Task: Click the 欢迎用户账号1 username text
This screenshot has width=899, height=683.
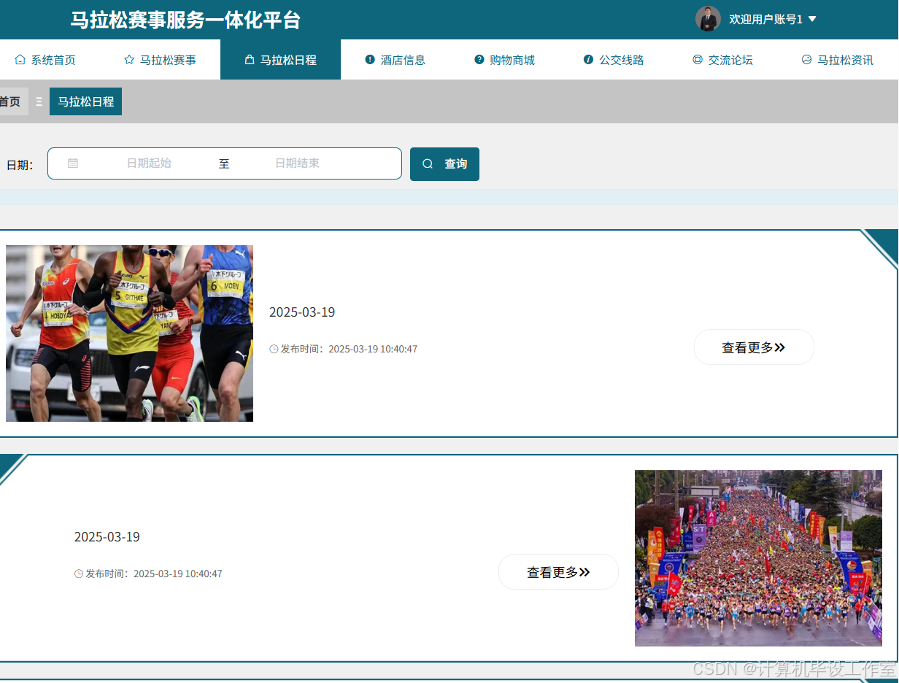Action: 765,19
